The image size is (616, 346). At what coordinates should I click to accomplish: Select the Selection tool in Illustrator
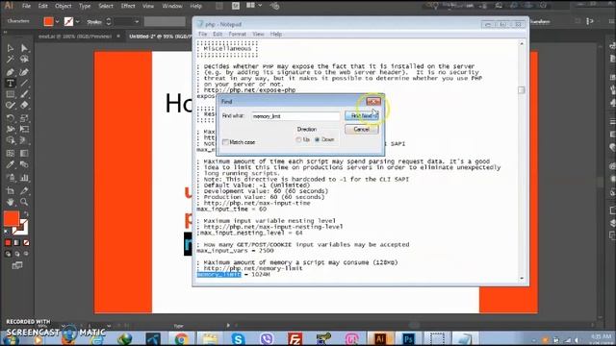pos(11,48)
